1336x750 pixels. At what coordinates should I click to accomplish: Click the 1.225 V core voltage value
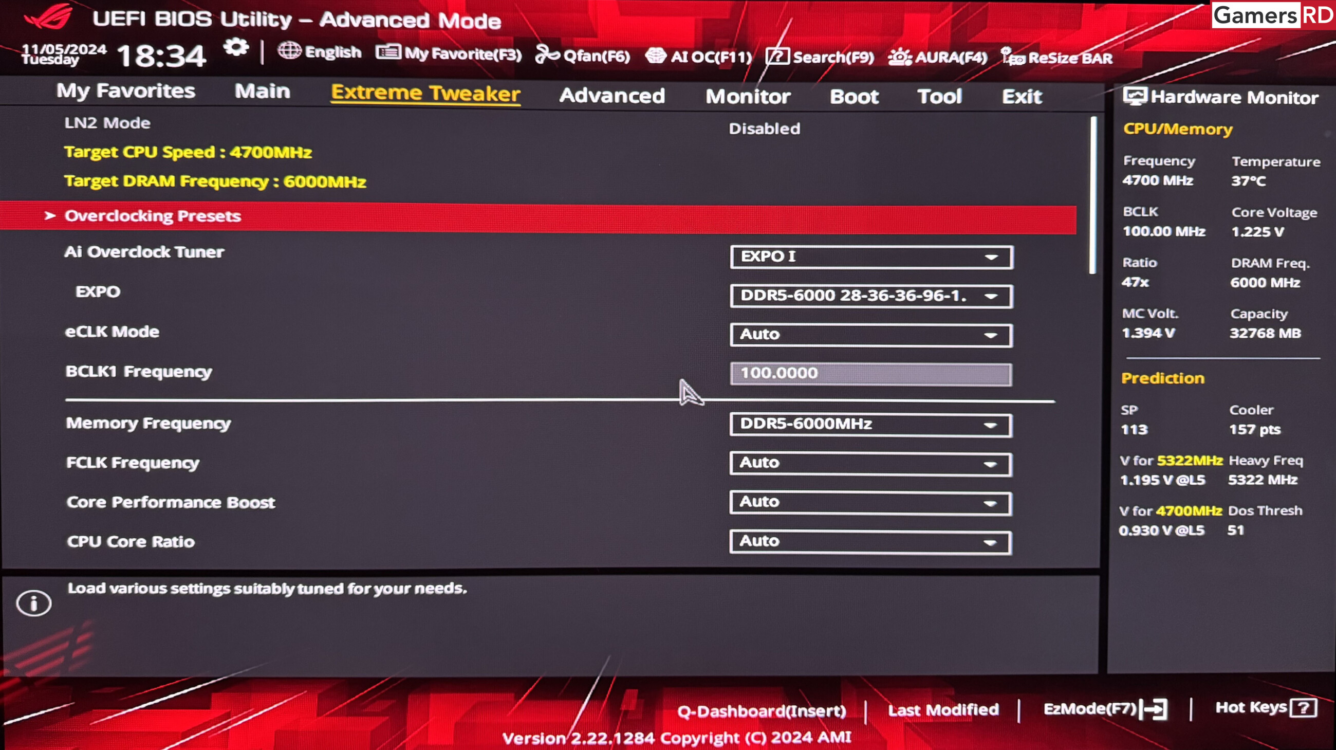(1258, 232)
